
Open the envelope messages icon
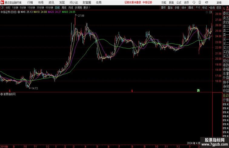click(207, 2)
